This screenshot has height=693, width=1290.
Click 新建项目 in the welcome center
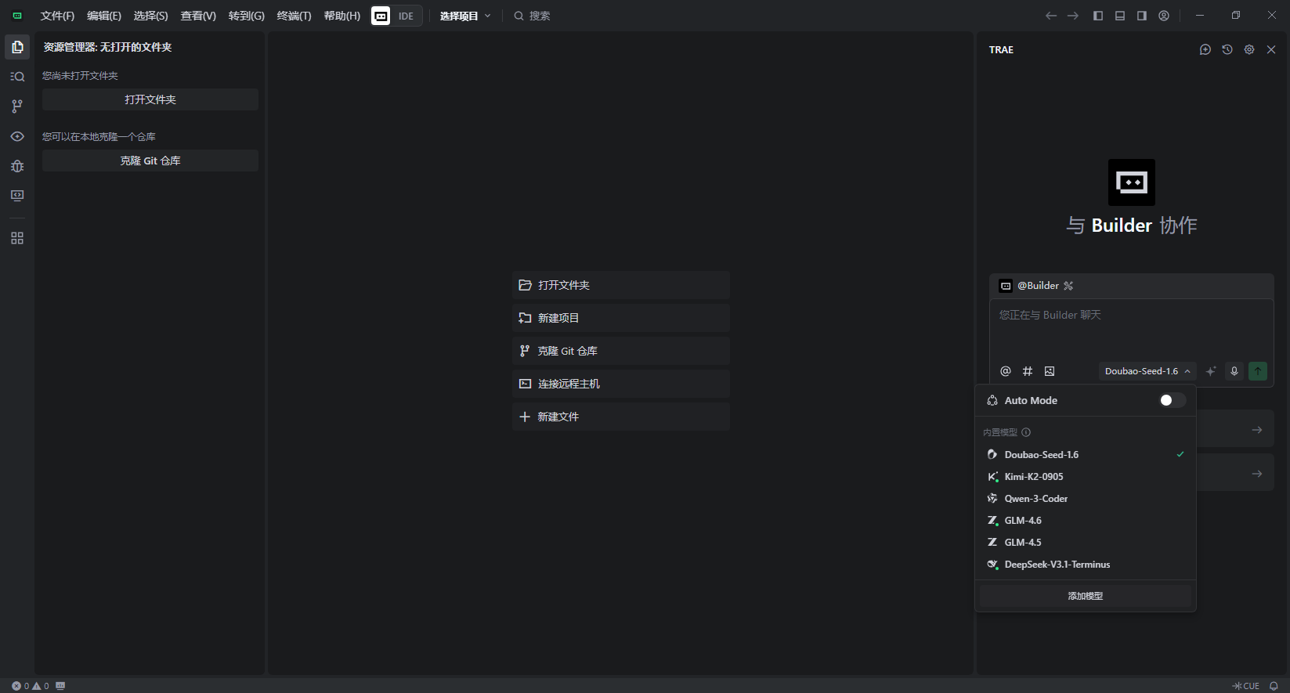click(621, 318)
